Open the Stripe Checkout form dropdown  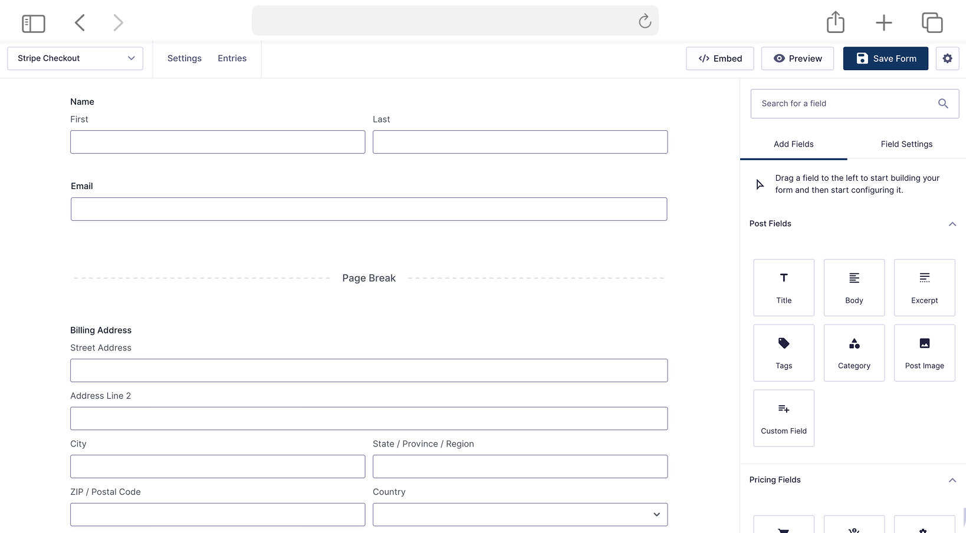point(75,58)
